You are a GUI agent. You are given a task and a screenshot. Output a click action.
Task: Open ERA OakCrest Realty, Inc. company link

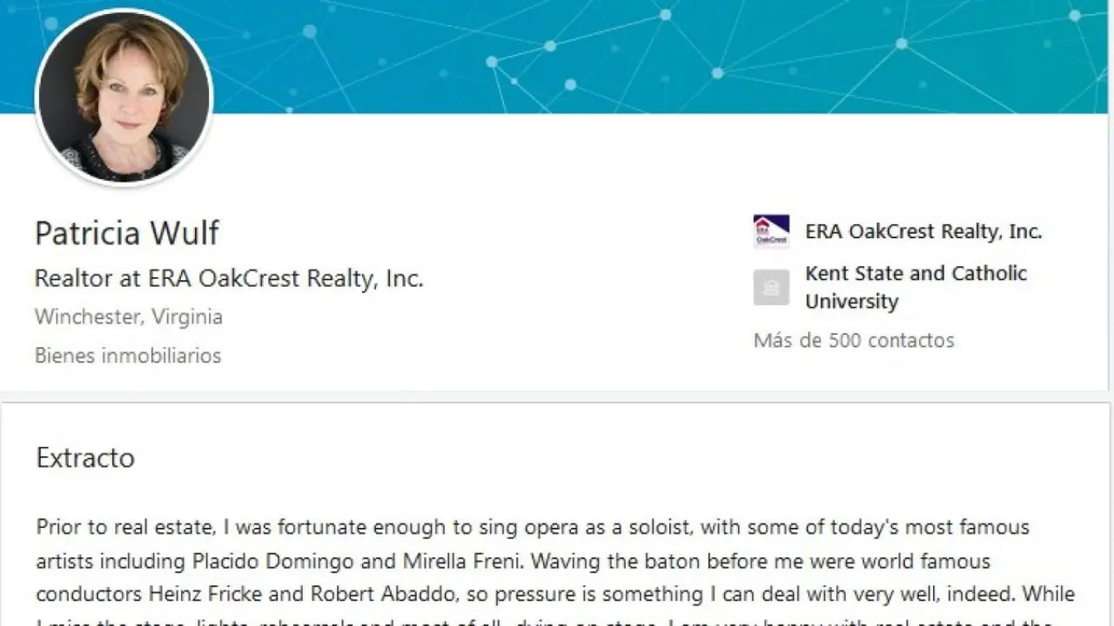(x=923, y=231)
